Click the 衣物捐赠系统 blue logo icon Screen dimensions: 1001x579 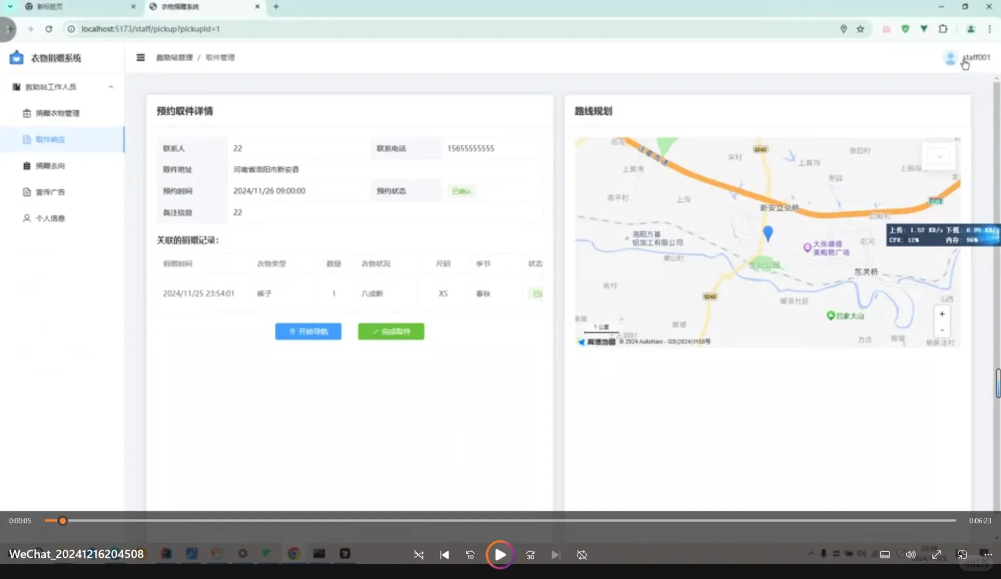tap(16, 57)
